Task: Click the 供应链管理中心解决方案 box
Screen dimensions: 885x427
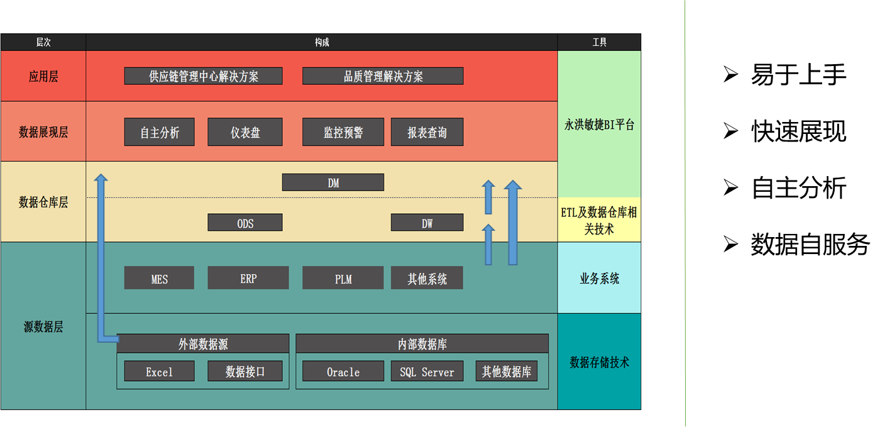Action: pos(203,76)
